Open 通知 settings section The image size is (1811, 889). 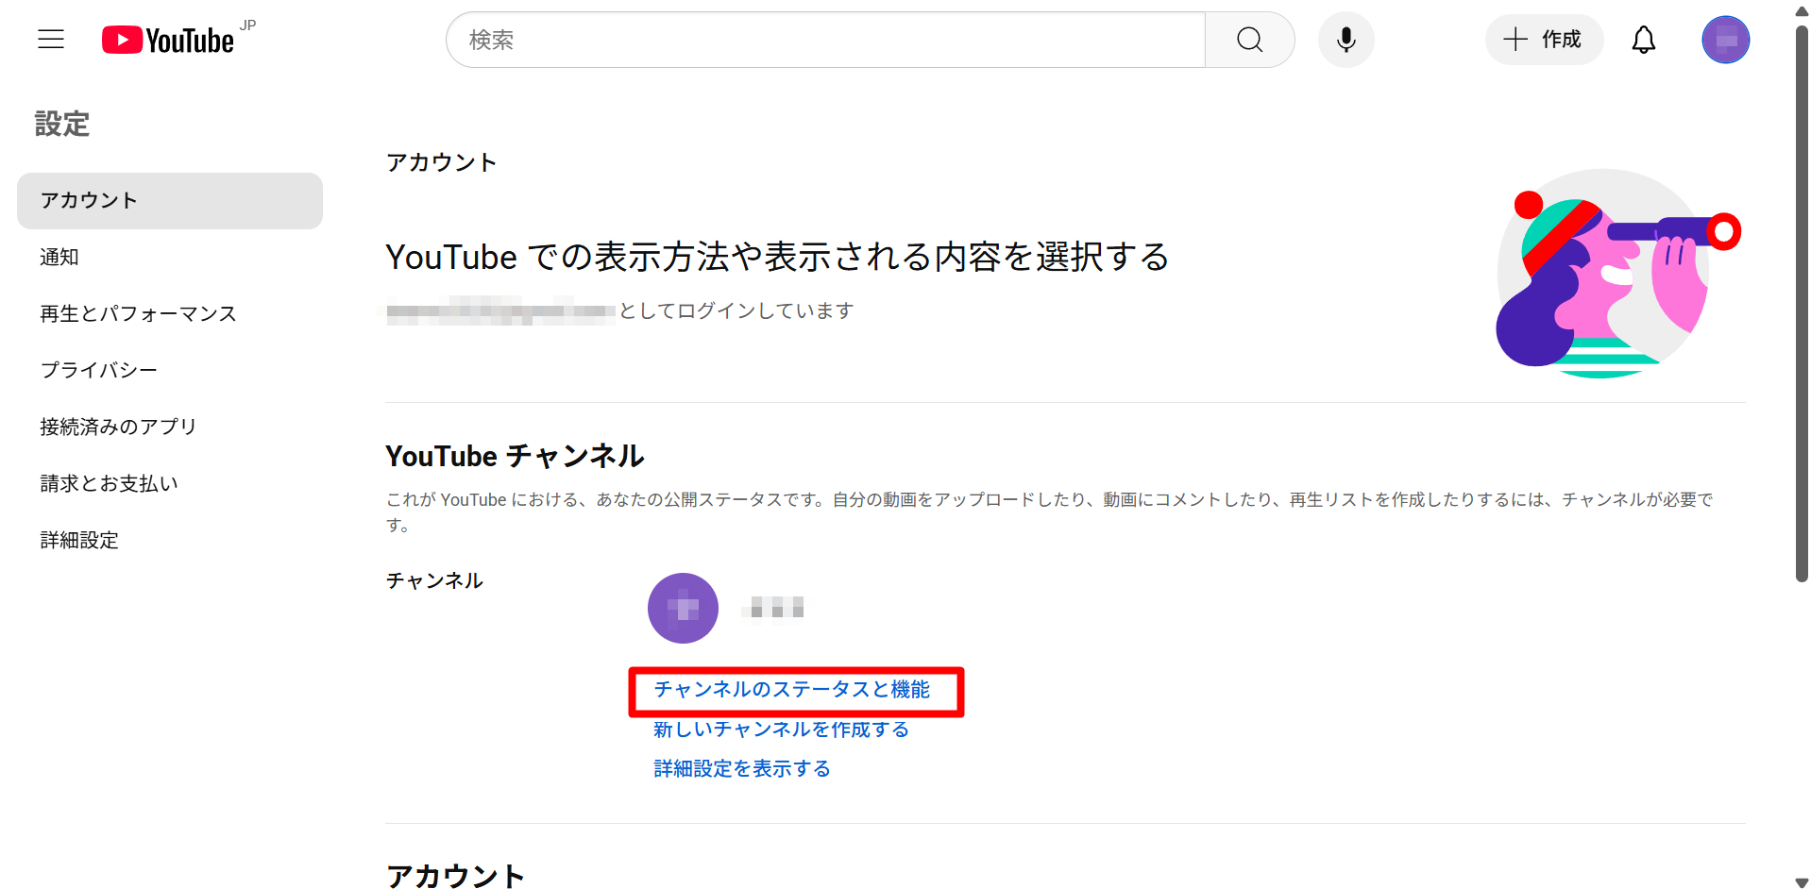(59, 257)
